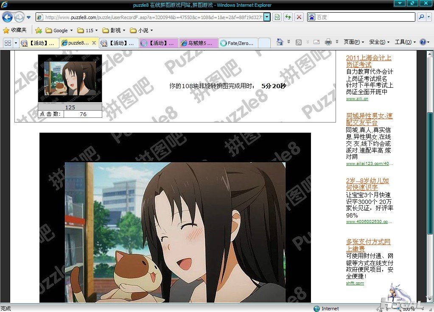Click the RSS feeds icon
Image resolution: width=434 pixels, height=312 pixels.
[x=298, y=42]
